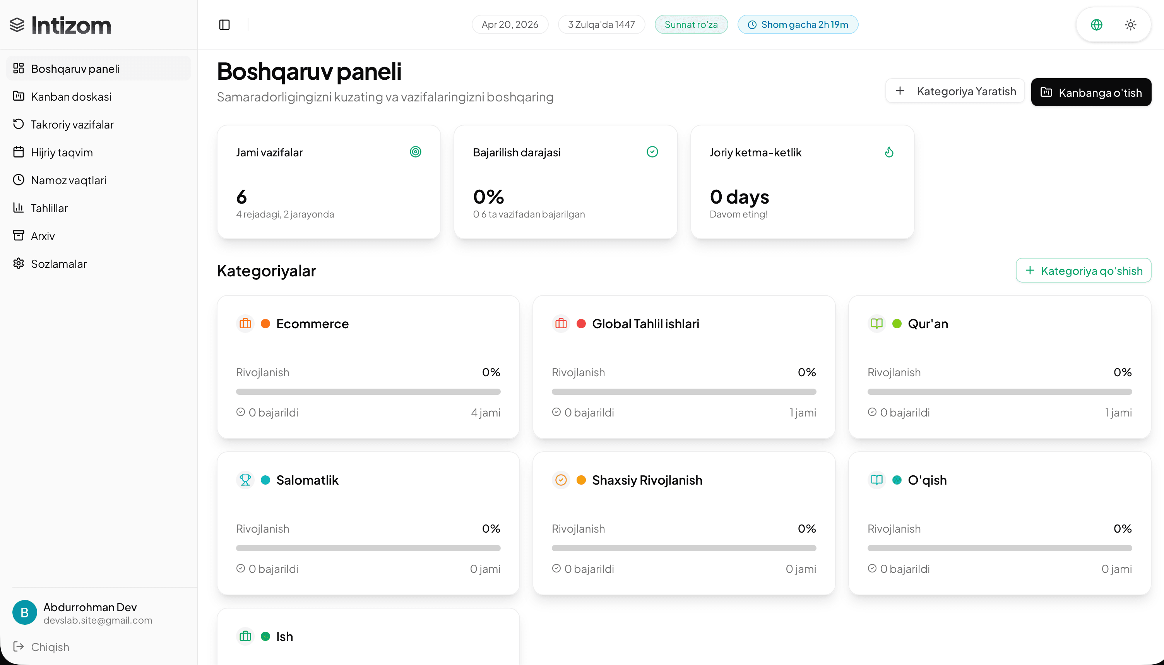Select the Tahlillar chart icon in the sidebar

(18, 208)
